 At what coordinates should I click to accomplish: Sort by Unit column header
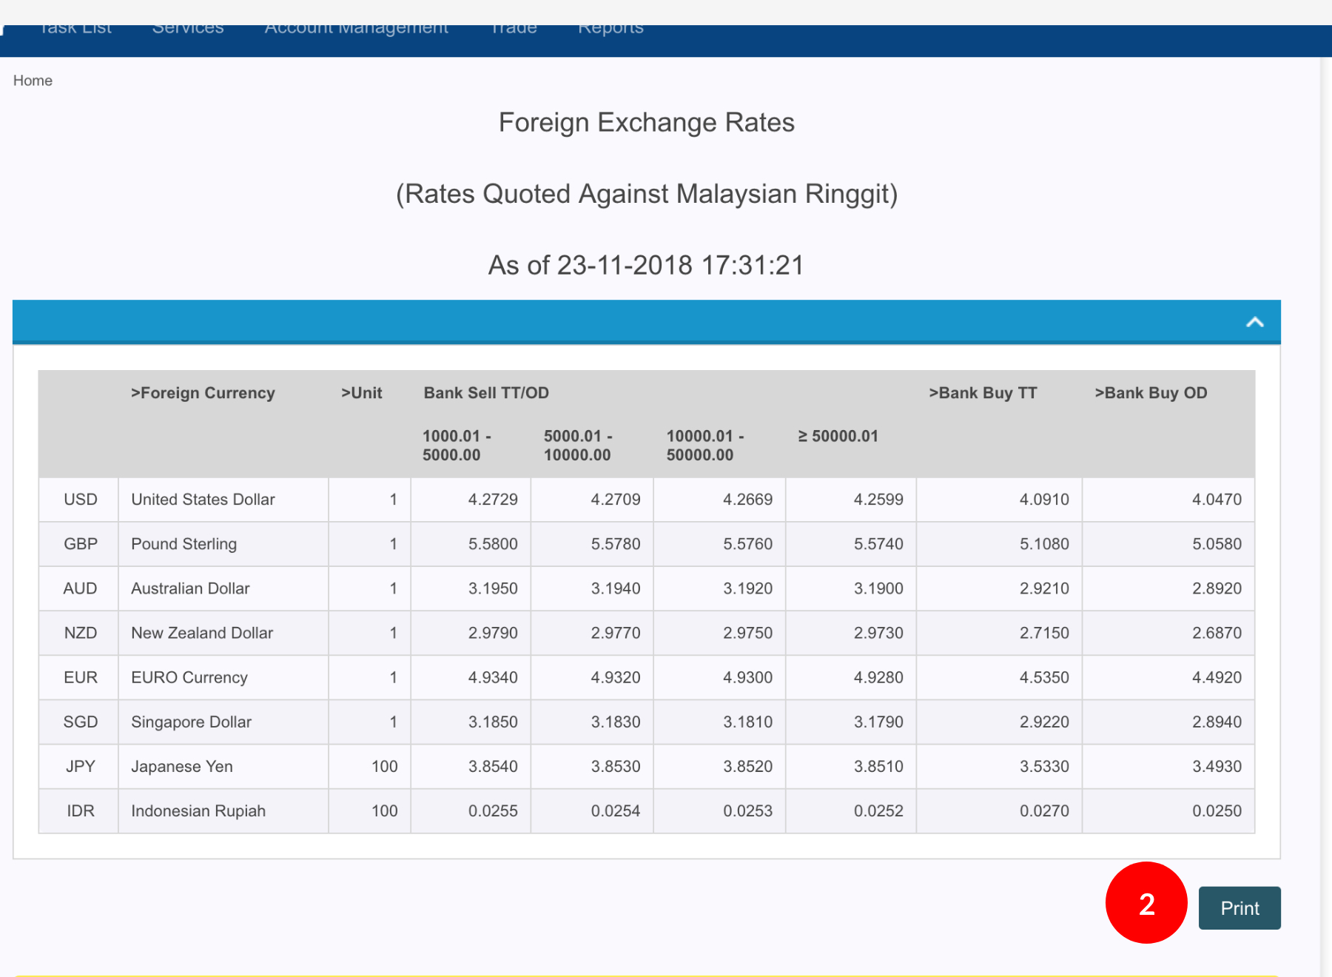pyautogui.click(x=361, y=393)
